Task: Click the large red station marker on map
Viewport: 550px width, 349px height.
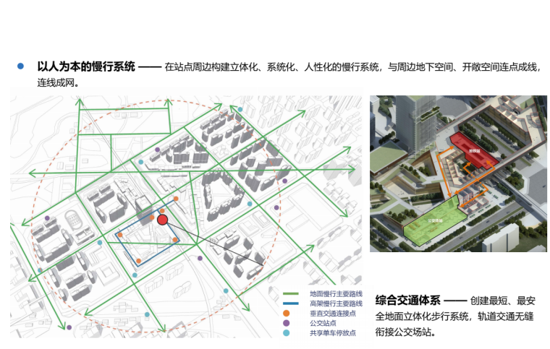Action: (x=163, y=220)
